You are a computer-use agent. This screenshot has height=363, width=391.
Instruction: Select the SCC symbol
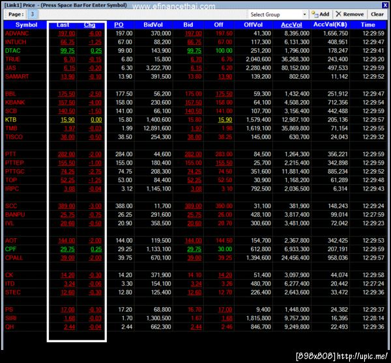11,206
